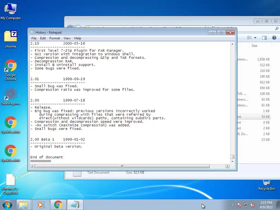Click the '- Decompression RAR.' line in Notepad
The width and height of the screenshot is (280, 210).
tap(52, 61)
